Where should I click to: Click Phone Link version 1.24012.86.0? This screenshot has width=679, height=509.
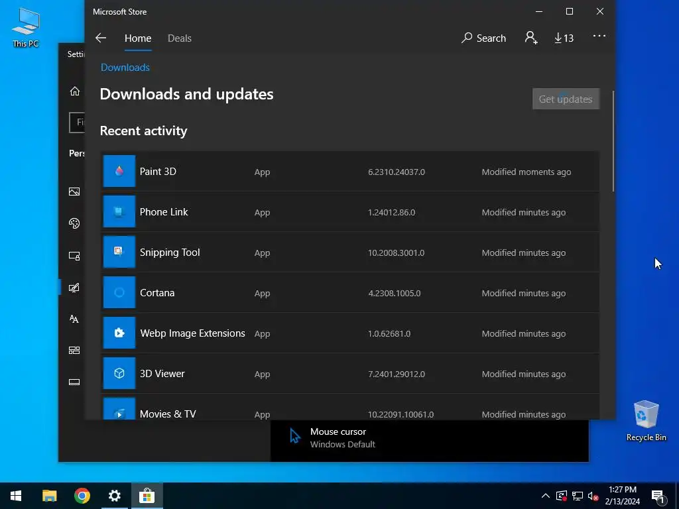391,212
